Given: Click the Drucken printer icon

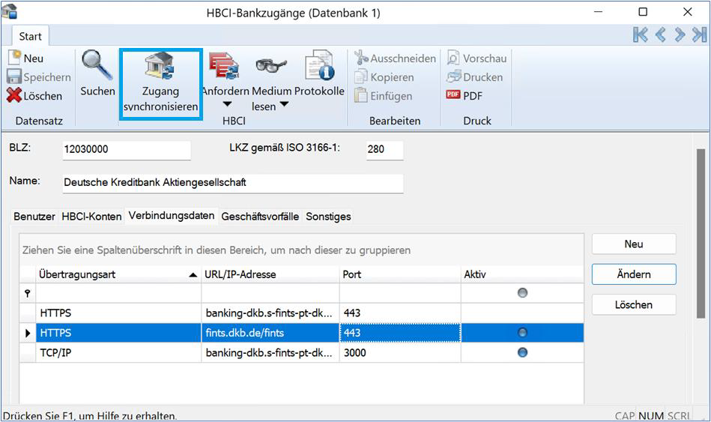Looking at the screenshot, I should (453, 76).
